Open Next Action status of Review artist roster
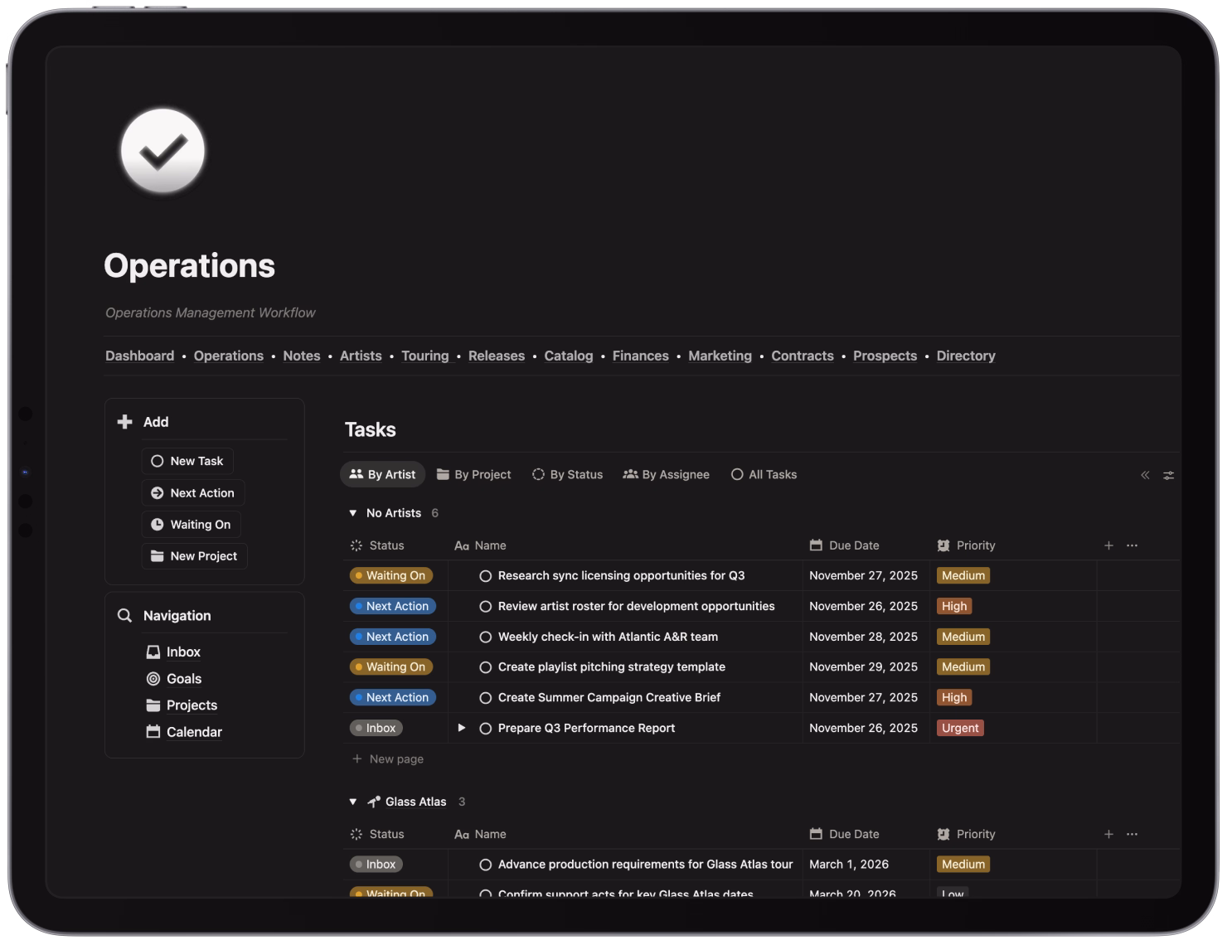Viewport: 1227px width, 945px height. point(393,606)
